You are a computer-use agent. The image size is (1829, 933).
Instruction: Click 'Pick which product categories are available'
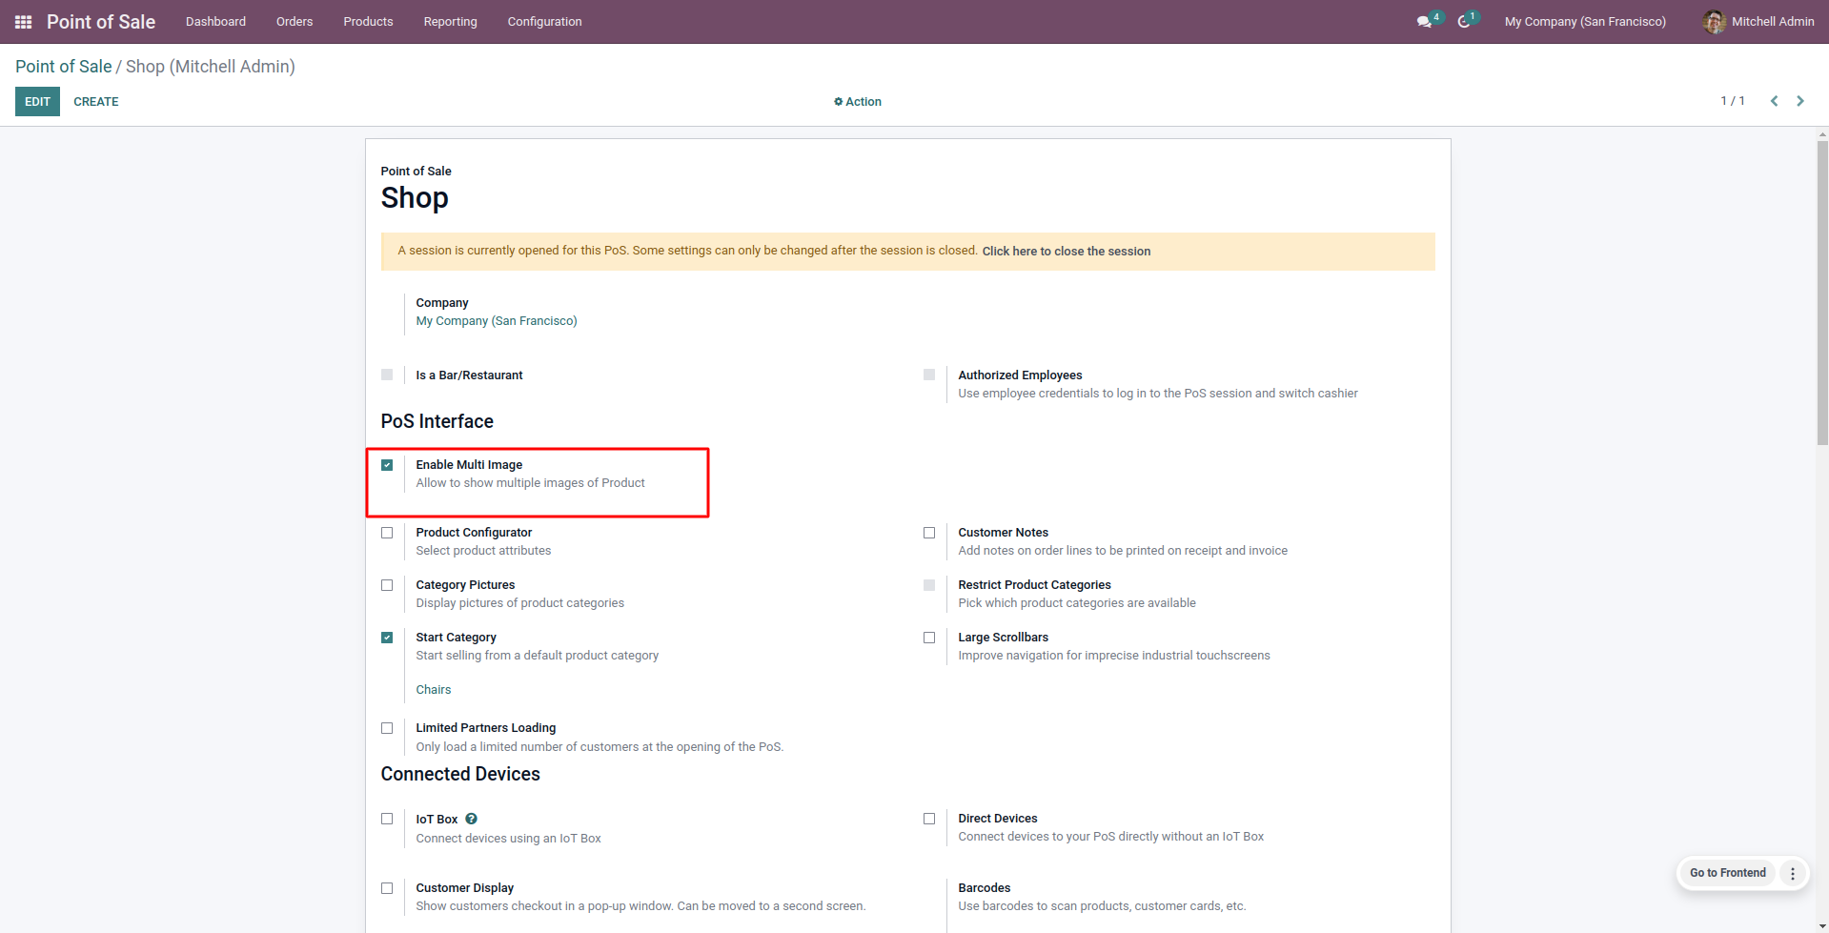tap(1077, 603)
